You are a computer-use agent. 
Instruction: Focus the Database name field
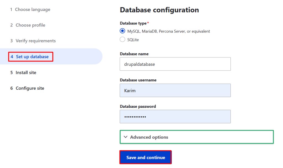coord(175,64)
